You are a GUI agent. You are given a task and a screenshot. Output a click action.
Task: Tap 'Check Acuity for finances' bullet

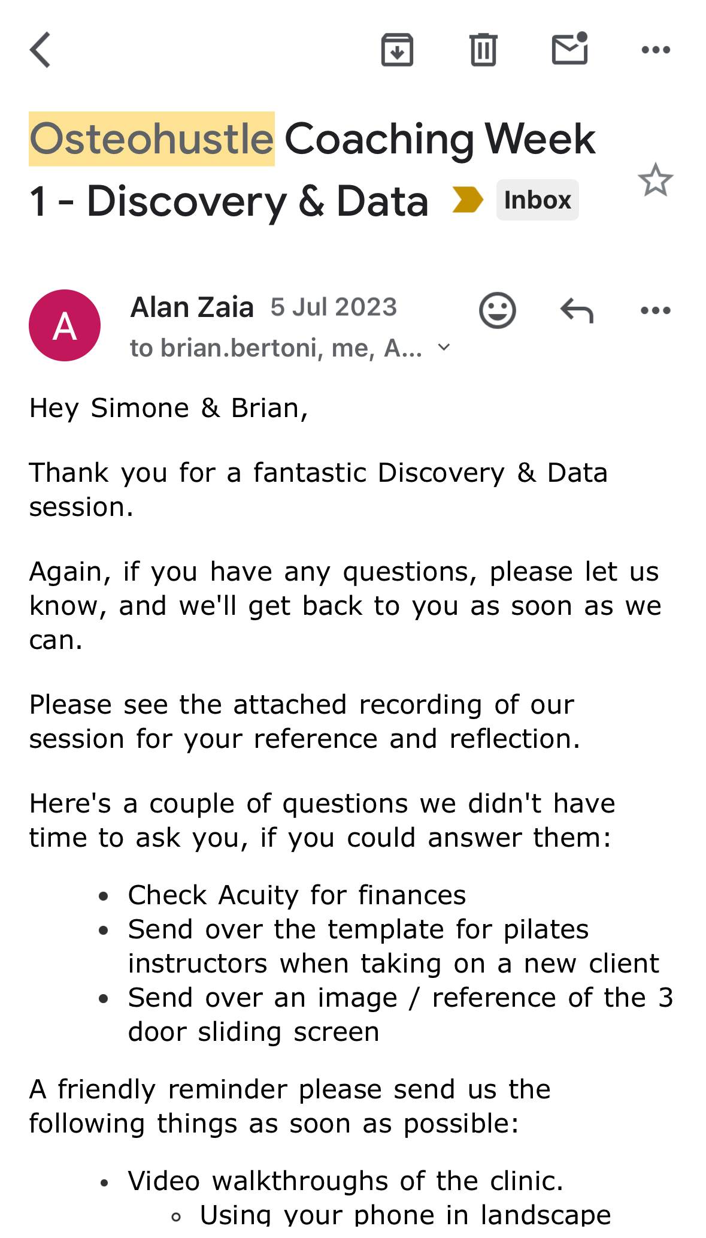[296, 895]
